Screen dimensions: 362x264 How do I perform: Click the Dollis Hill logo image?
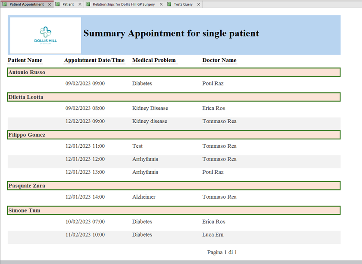click(x=46, y=35)
